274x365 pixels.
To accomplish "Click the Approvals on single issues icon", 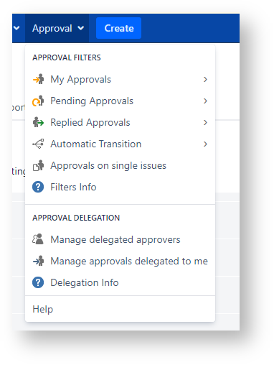I will click(38, 165).
